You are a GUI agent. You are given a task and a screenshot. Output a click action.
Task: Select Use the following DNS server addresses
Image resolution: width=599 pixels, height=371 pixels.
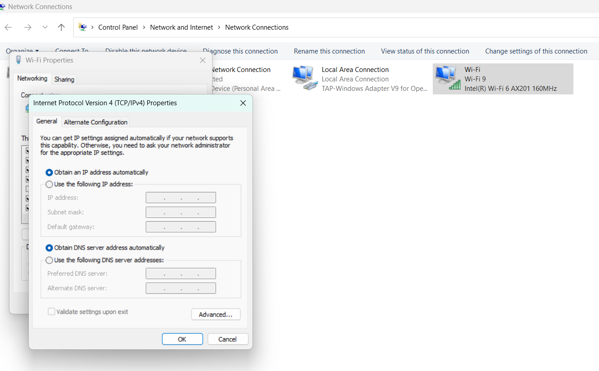49,260
